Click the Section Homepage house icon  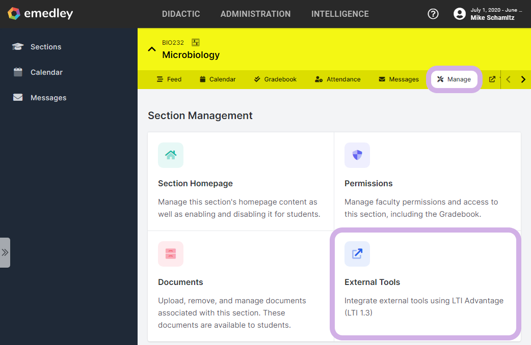tap(171, 155)
